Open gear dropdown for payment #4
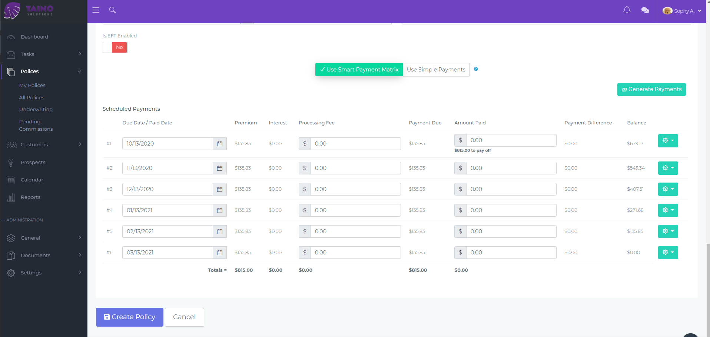710x337 pixels. tap(668, 210)
